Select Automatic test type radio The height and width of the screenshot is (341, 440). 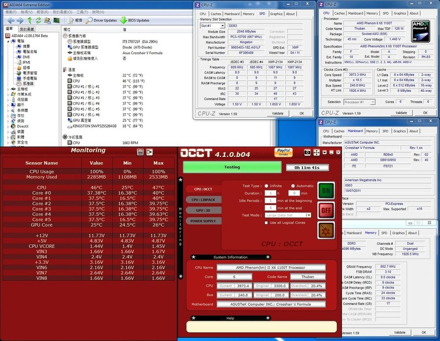(x=293, y=186)
